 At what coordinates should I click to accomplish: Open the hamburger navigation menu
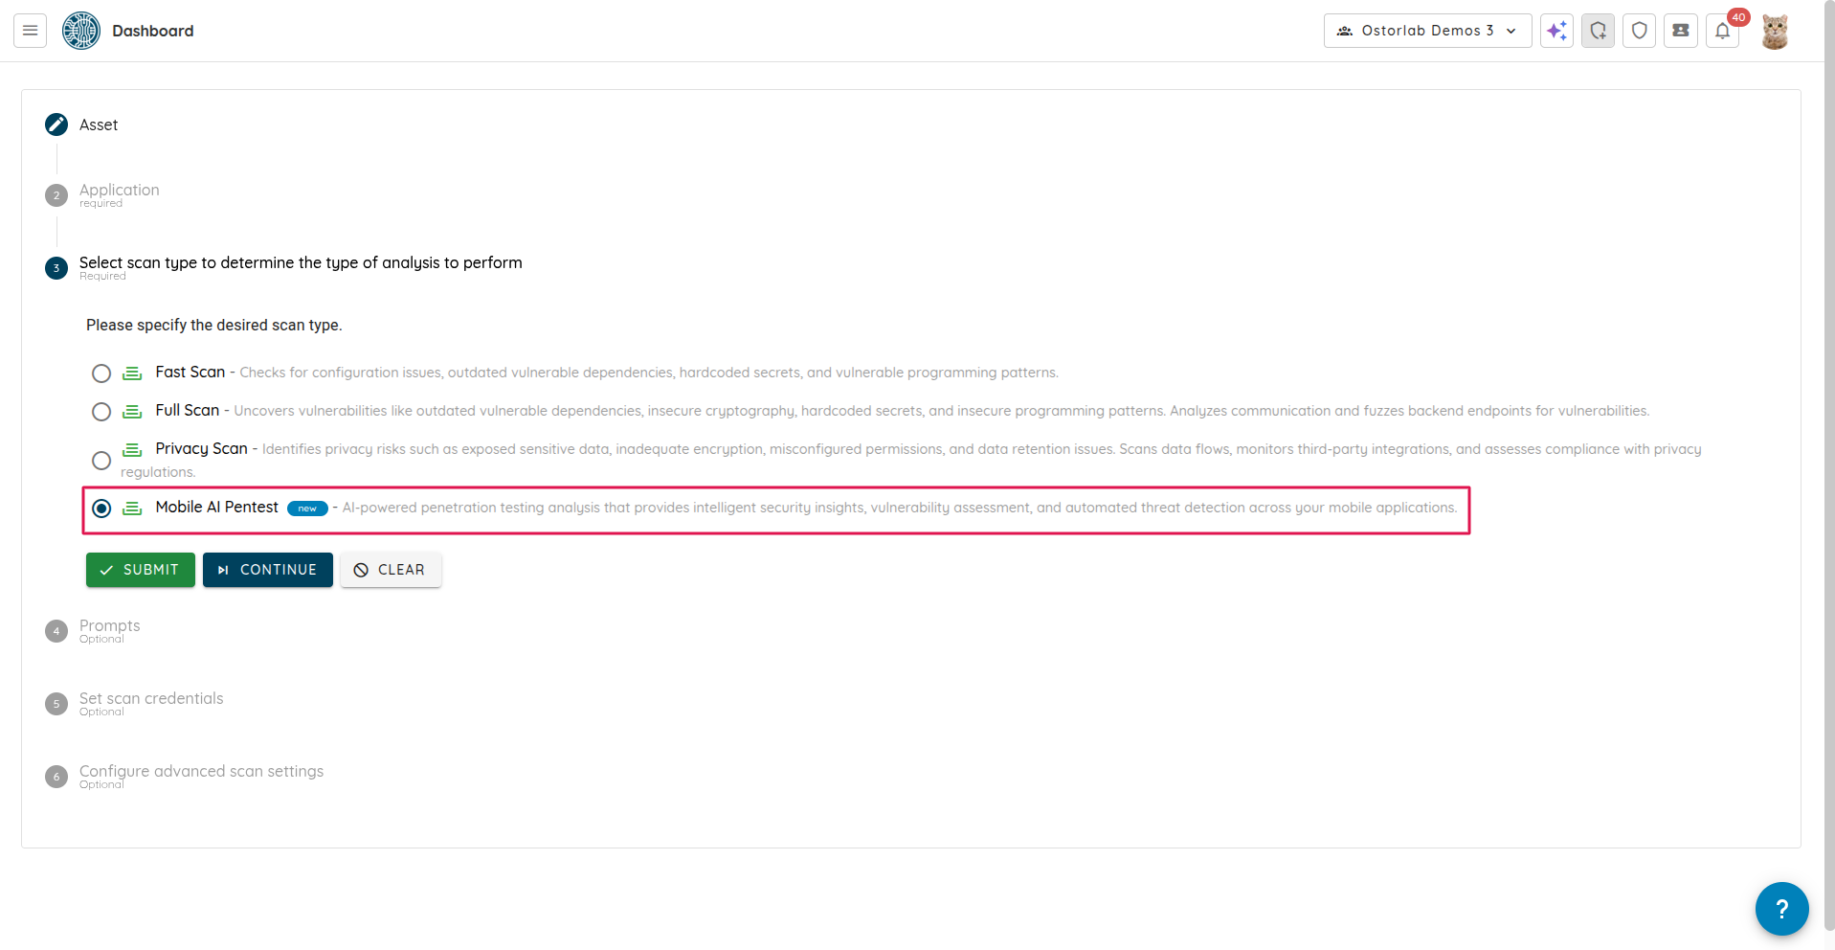pyautogui.click(x=30, y=31)
